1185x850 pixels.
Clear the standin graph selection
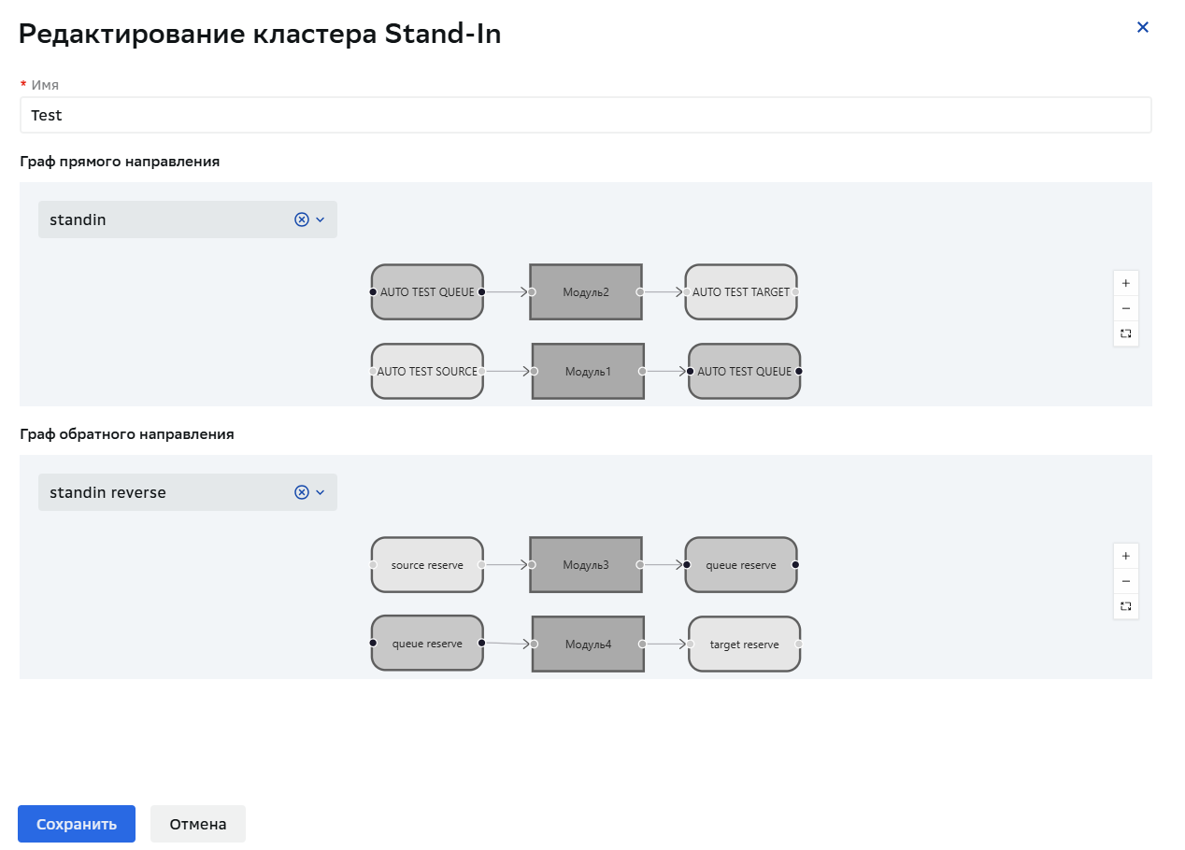301,220
